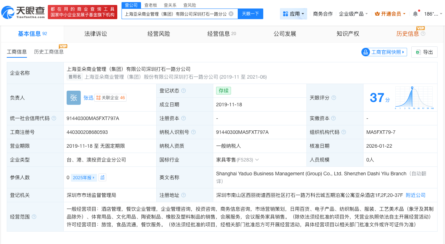Click registration number 440300208680593
The height and width of the screenshot is (244, 445).
(87, 132)
